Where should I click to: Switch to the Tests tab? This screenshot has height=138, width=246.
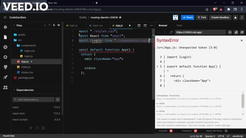179,25
